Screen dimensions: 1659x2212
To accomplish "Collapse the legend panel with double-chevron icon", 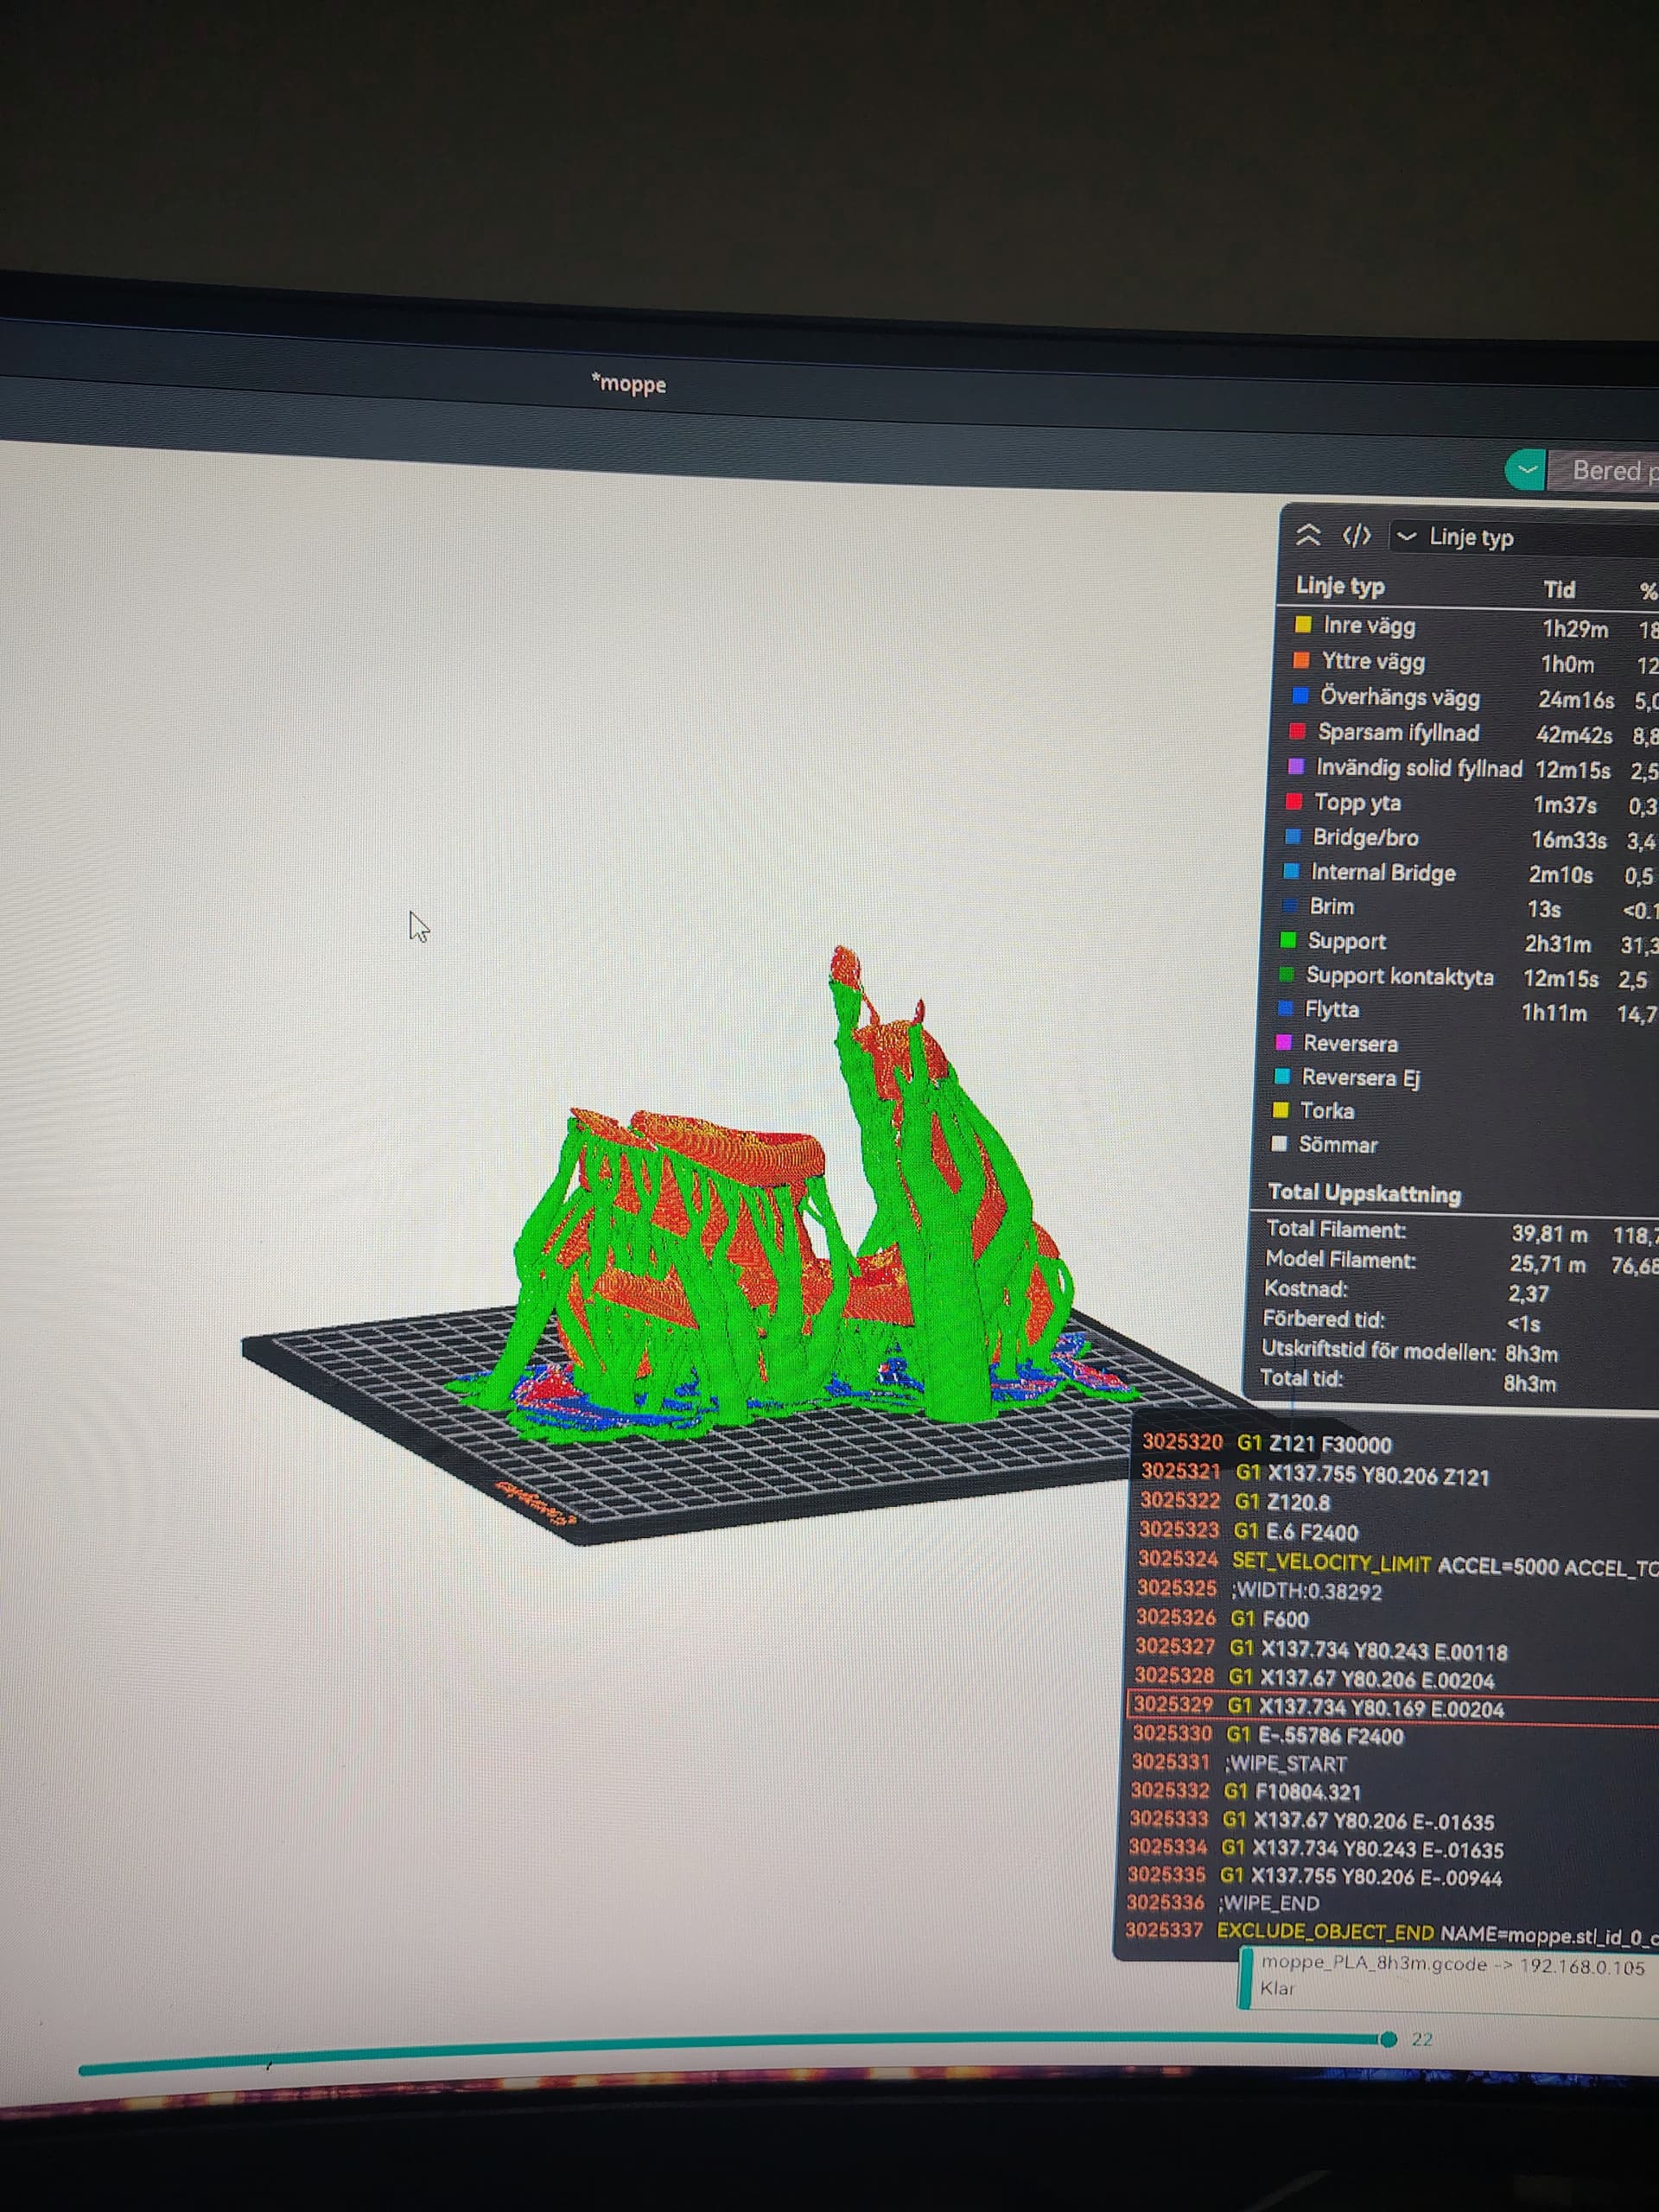I will coord(1308,535).
